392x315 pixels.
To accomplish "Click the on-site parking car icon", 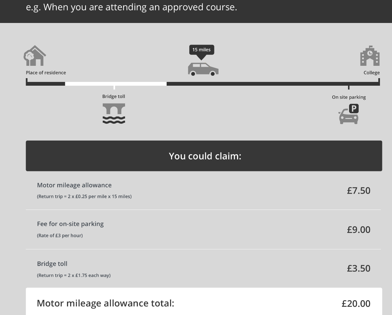I will pos(349,114).
